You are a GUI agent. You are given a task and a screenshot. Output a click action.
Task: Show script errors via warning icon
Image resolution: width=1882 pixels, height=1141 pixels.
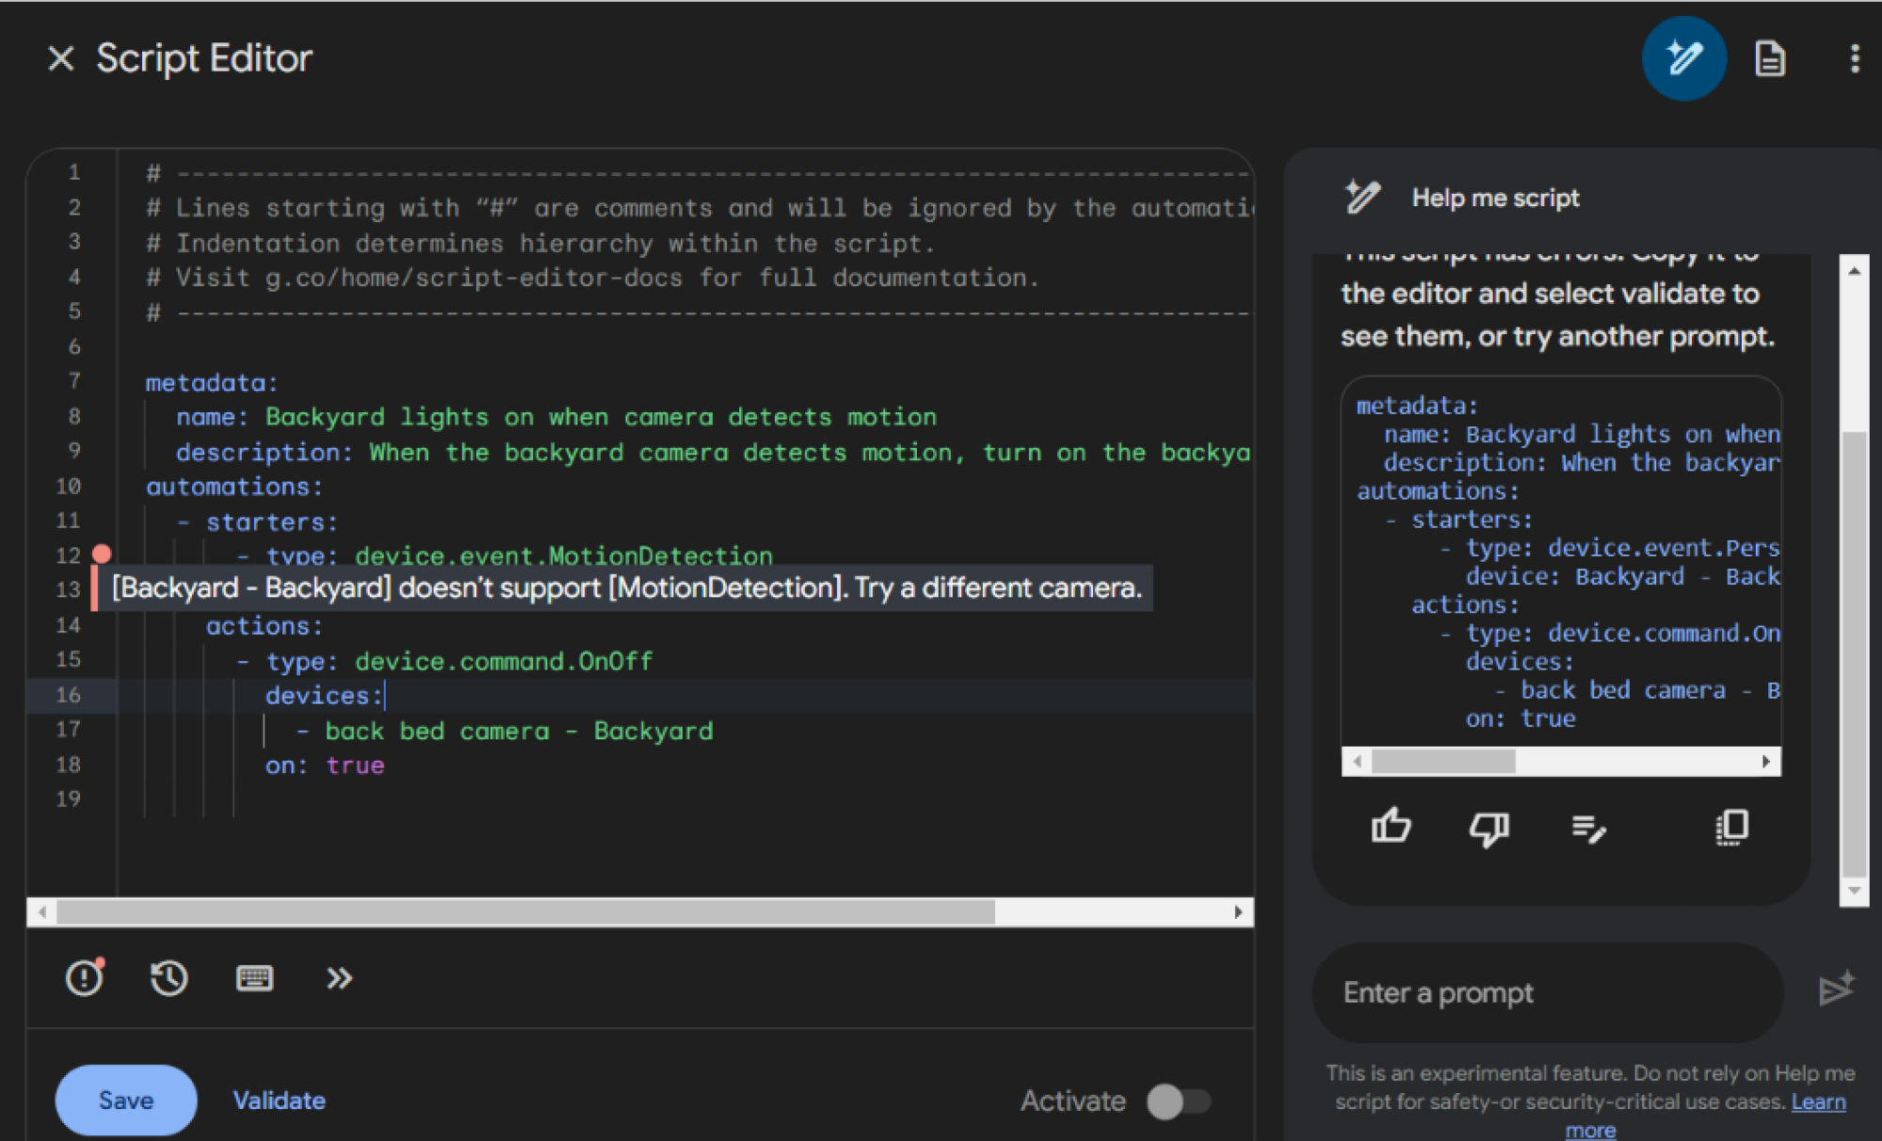tap(84, 978)
